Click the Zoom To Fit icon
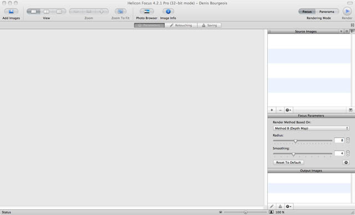 tap(120, 11)
